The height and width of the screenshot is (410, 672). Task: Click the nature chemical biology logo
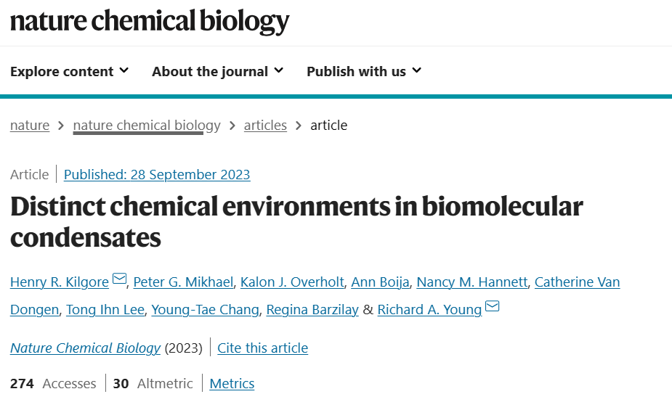click(x=150, y=21)
